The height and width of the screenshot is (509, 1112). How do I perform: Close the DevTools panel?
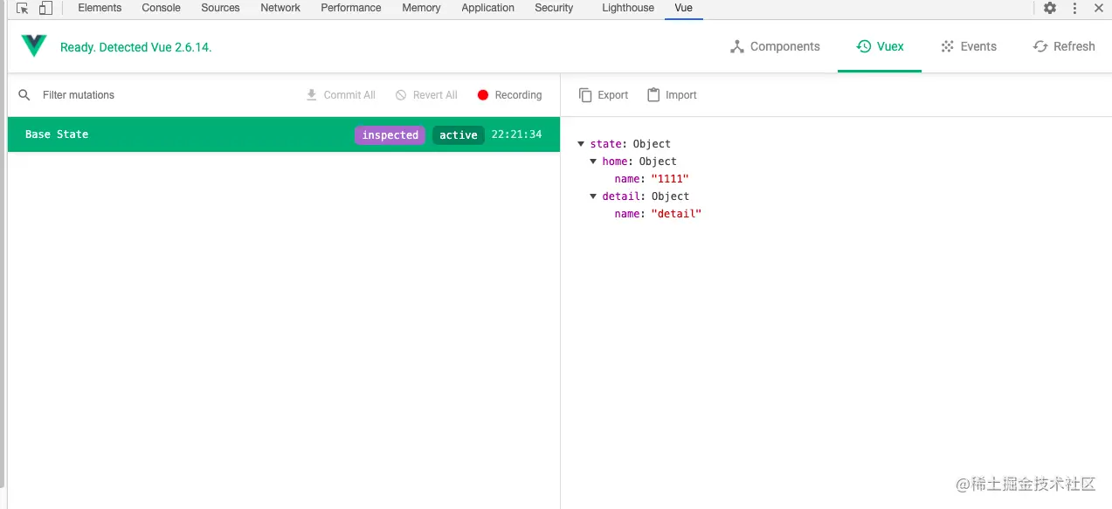tap(1099, 8)
